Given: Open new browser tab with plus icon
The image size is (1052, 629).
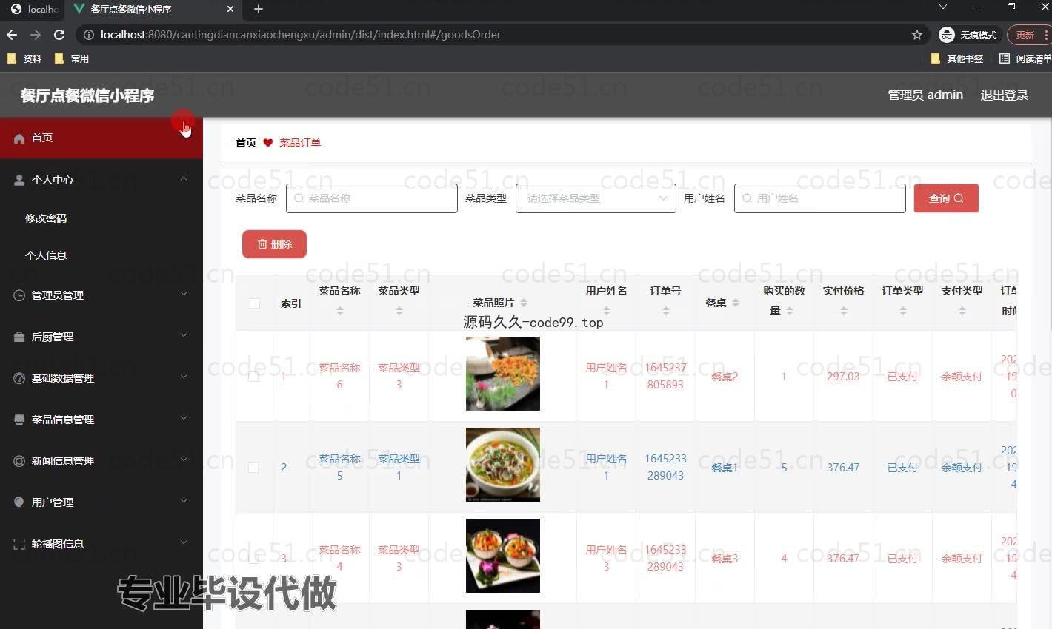Looking at the screenshot, I should pyautogui.click(x=259, y=9).
